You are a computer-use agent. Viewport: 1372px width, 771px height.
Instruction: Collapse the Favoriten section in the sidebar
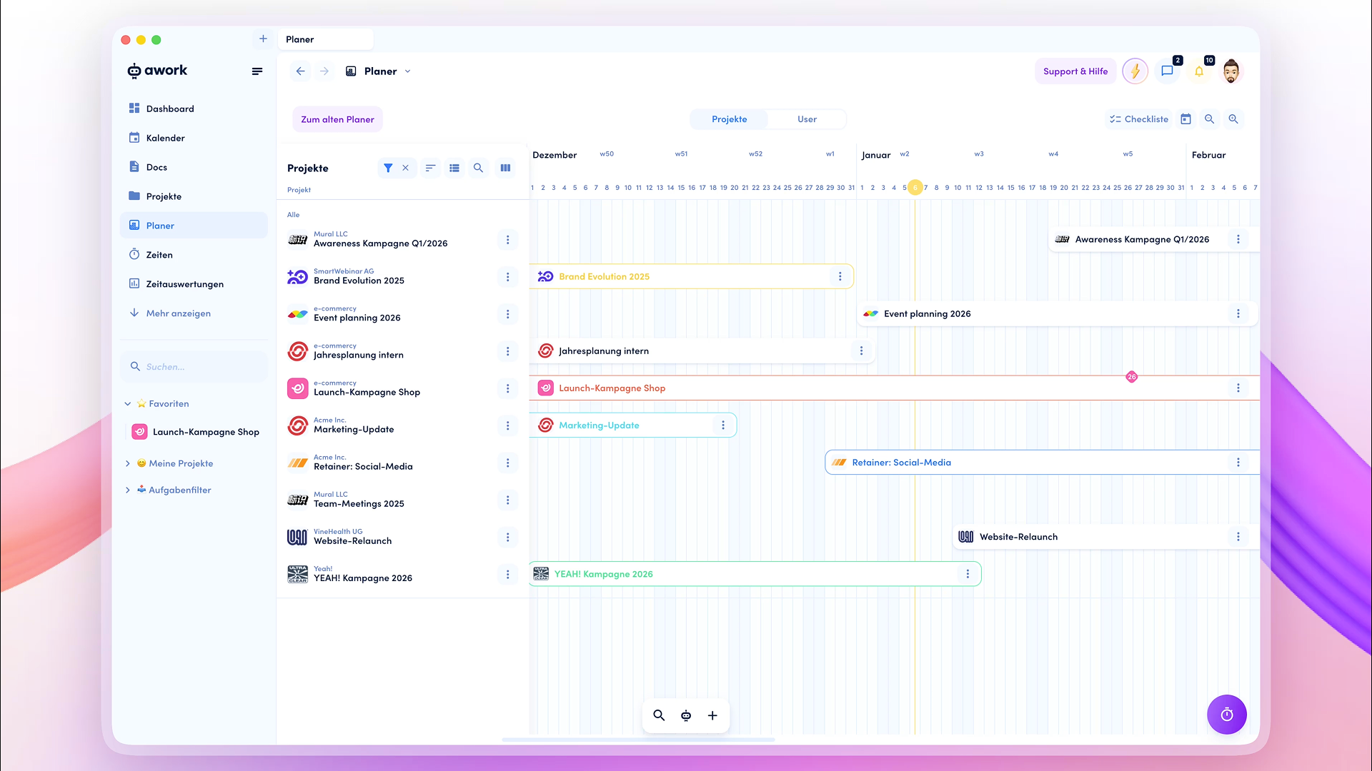tap(128, 403)
